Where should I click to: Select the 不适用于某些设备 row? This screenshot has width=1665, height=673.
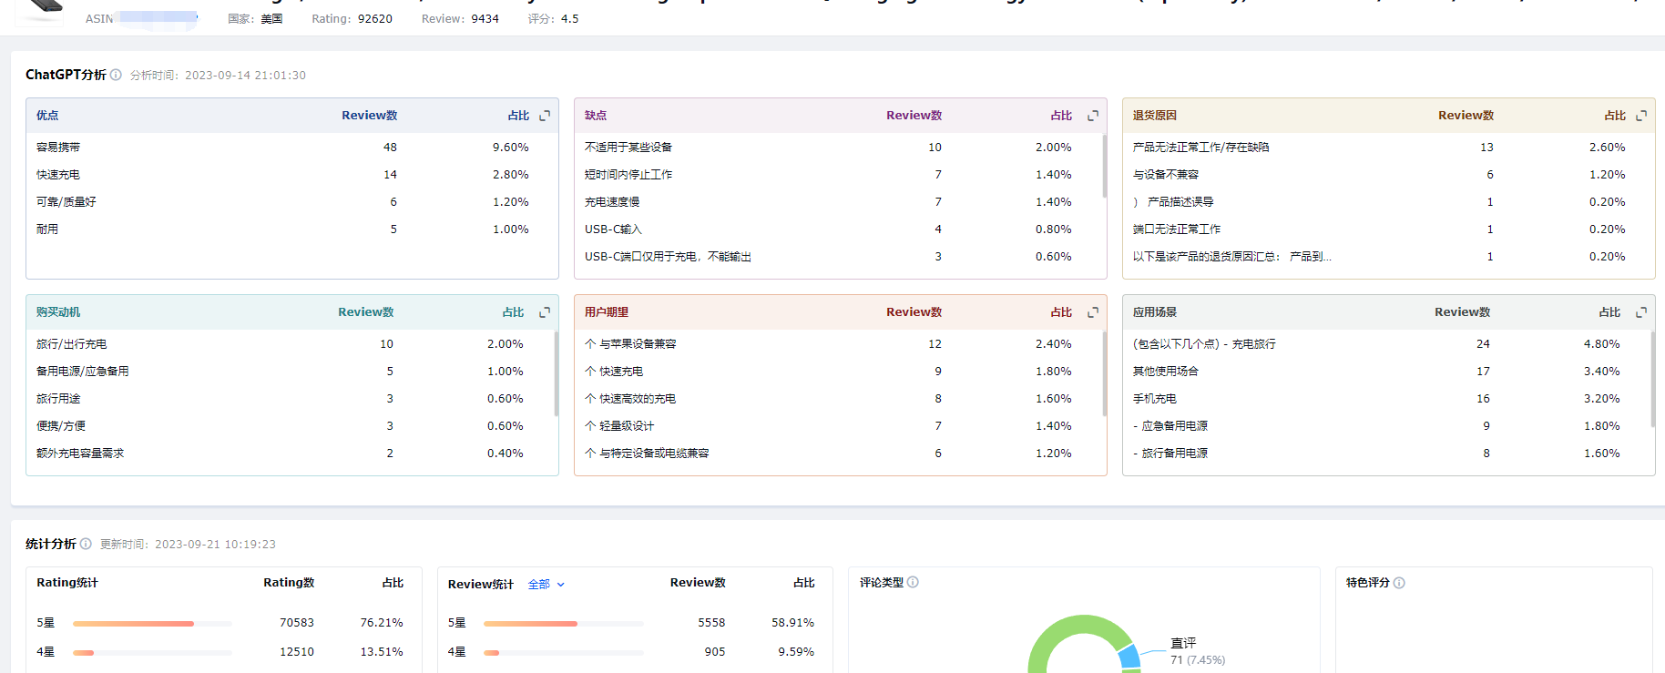838,148
